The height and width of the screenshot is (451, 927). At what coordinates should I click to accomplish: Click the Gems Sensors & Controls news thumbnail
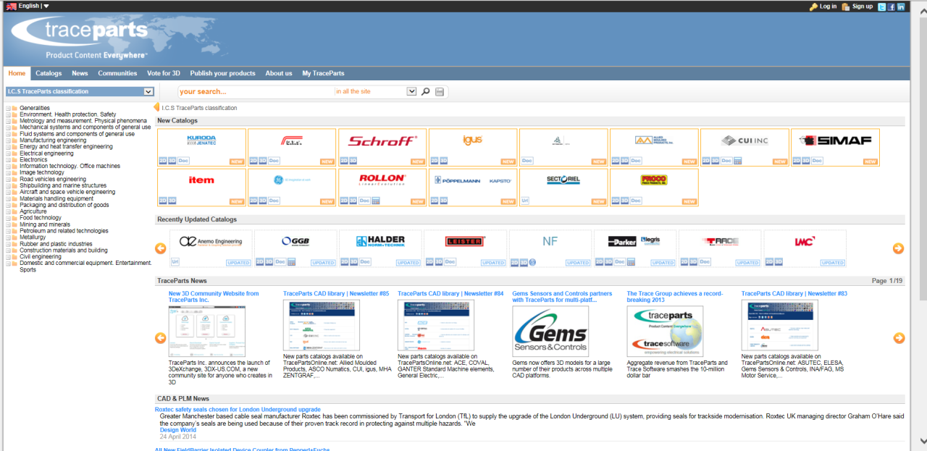pos(550,332)
